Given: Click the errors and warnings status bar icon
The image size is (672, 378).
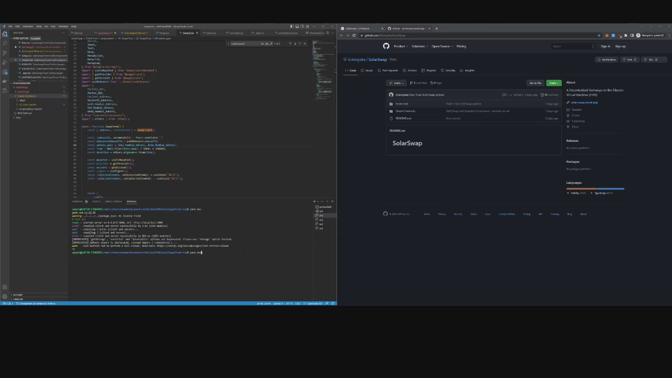Looking at the screenshot, I should [8, 303].
